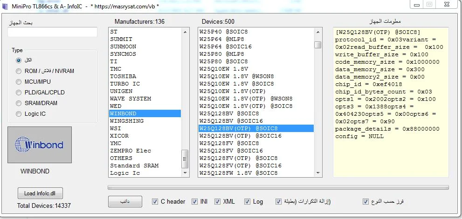Toggle the إزالة التكرارات checkbox

278,202
